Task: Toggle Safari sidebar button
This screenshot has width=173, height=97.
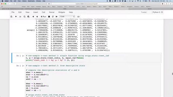Action: [x=14, y=4]
